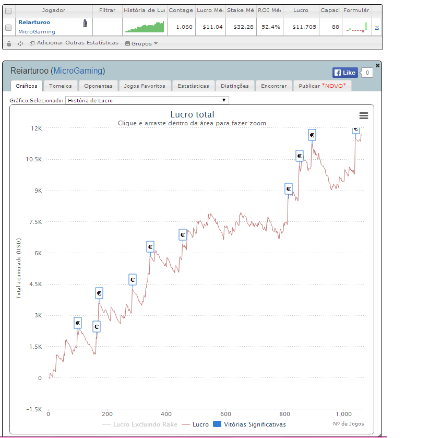The image size is (429, 438).
Task: Switch to the Jogos Favoritos tab
Action: click(145, 86)
